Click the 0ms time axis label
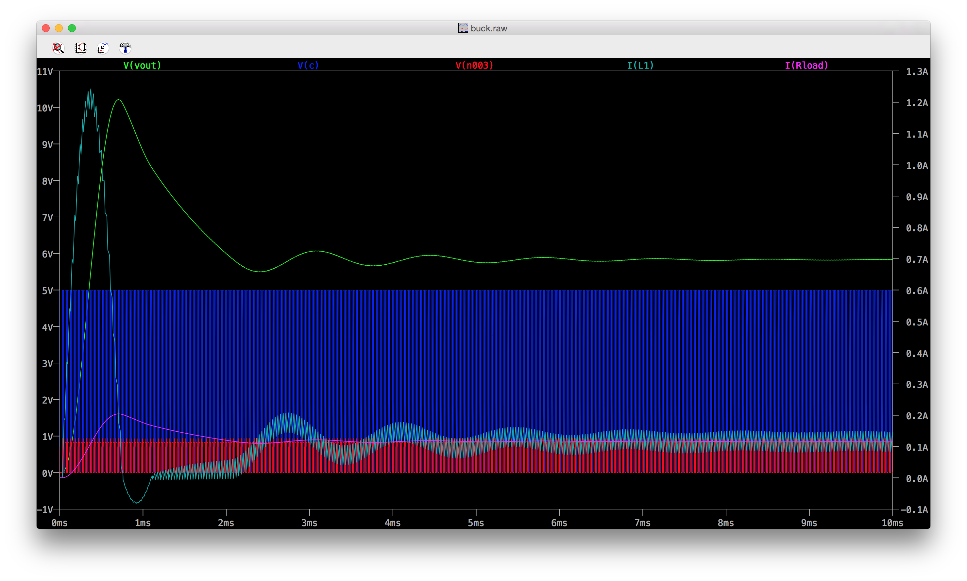 [x=59, y=523]
